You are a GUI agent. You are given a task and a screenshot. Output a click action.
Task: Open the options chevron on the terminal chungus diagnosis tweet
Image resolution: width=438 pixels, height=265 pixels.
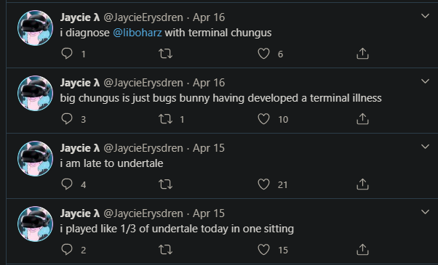pyautogui.click(x=425, y=16)
